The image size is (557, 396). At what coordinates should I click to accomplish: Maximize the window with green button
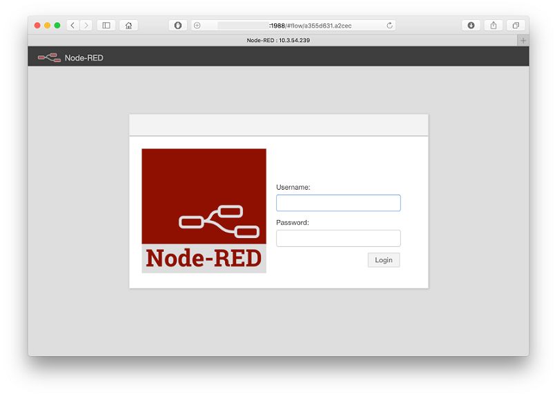(x=57, y=26)
